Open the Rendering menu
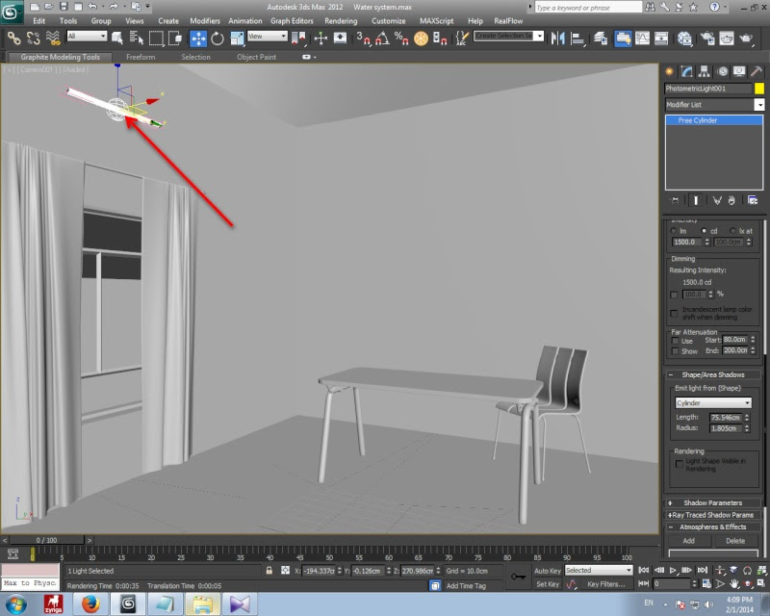 [x=341, y=21]
